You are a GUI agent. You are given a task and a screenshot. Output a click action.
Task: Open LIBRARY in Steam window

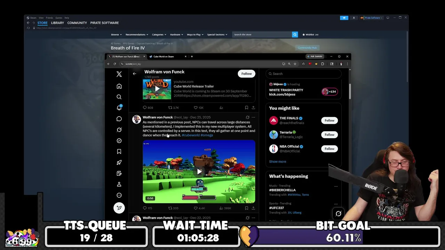click(57, 23)
